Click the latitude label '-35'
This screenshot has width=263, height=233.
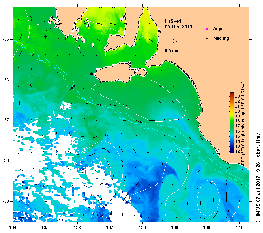click(6, 39)
